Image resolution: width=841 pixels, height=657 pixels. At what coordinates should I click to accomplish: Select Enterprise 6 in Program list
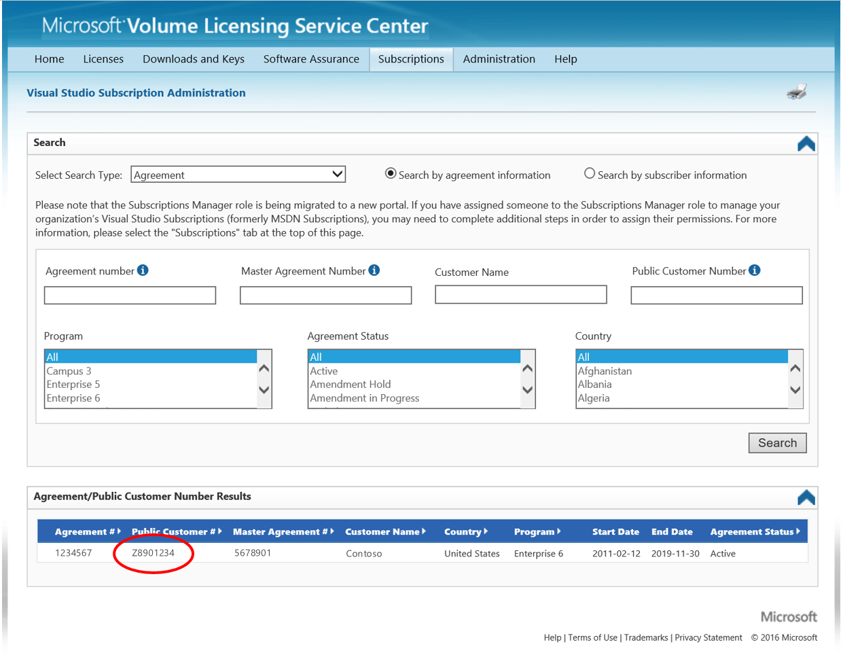(x=151, y=398)
